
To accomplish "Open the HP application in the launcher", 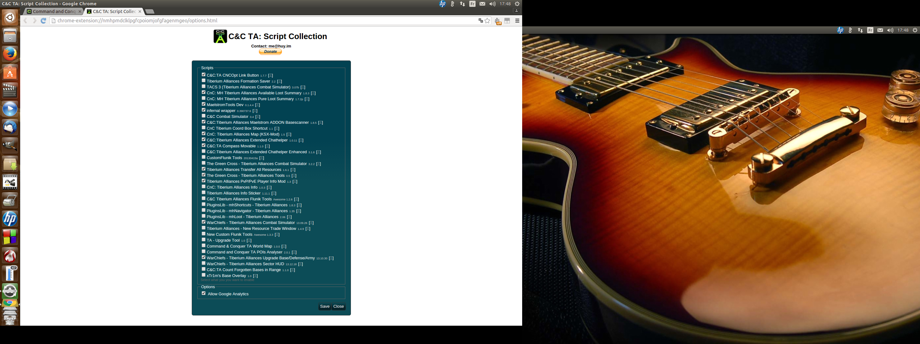I will pyautogui.click(x=10, y=218).
